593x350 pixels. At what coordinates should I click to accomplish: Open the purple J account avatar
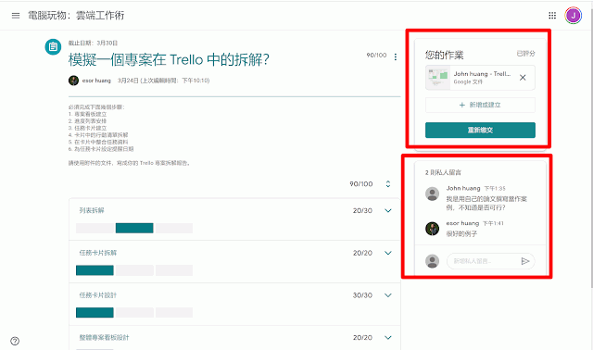pyautogui.click(x=574, y=16)
